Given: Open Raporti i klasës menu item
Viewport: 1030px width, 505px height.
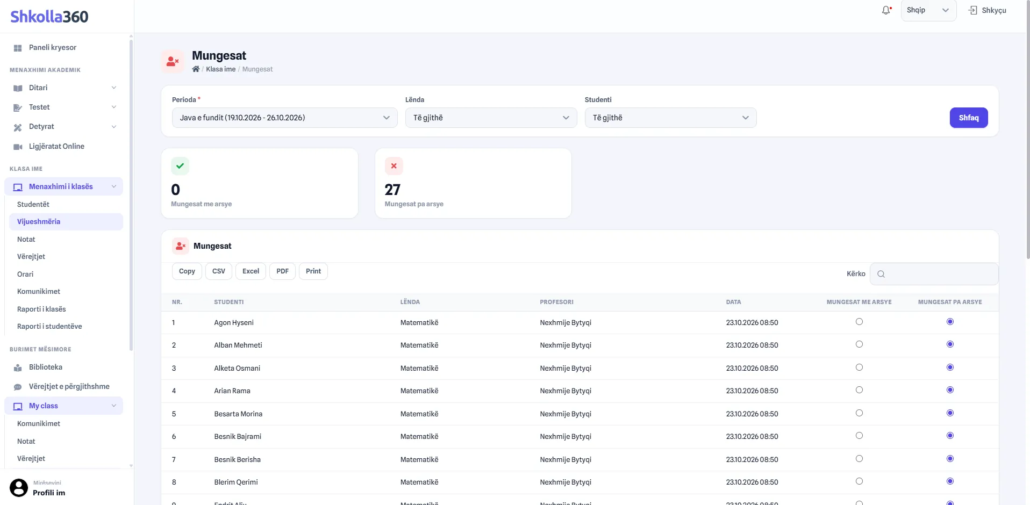Looking at the screenshot, I should 41,309.
